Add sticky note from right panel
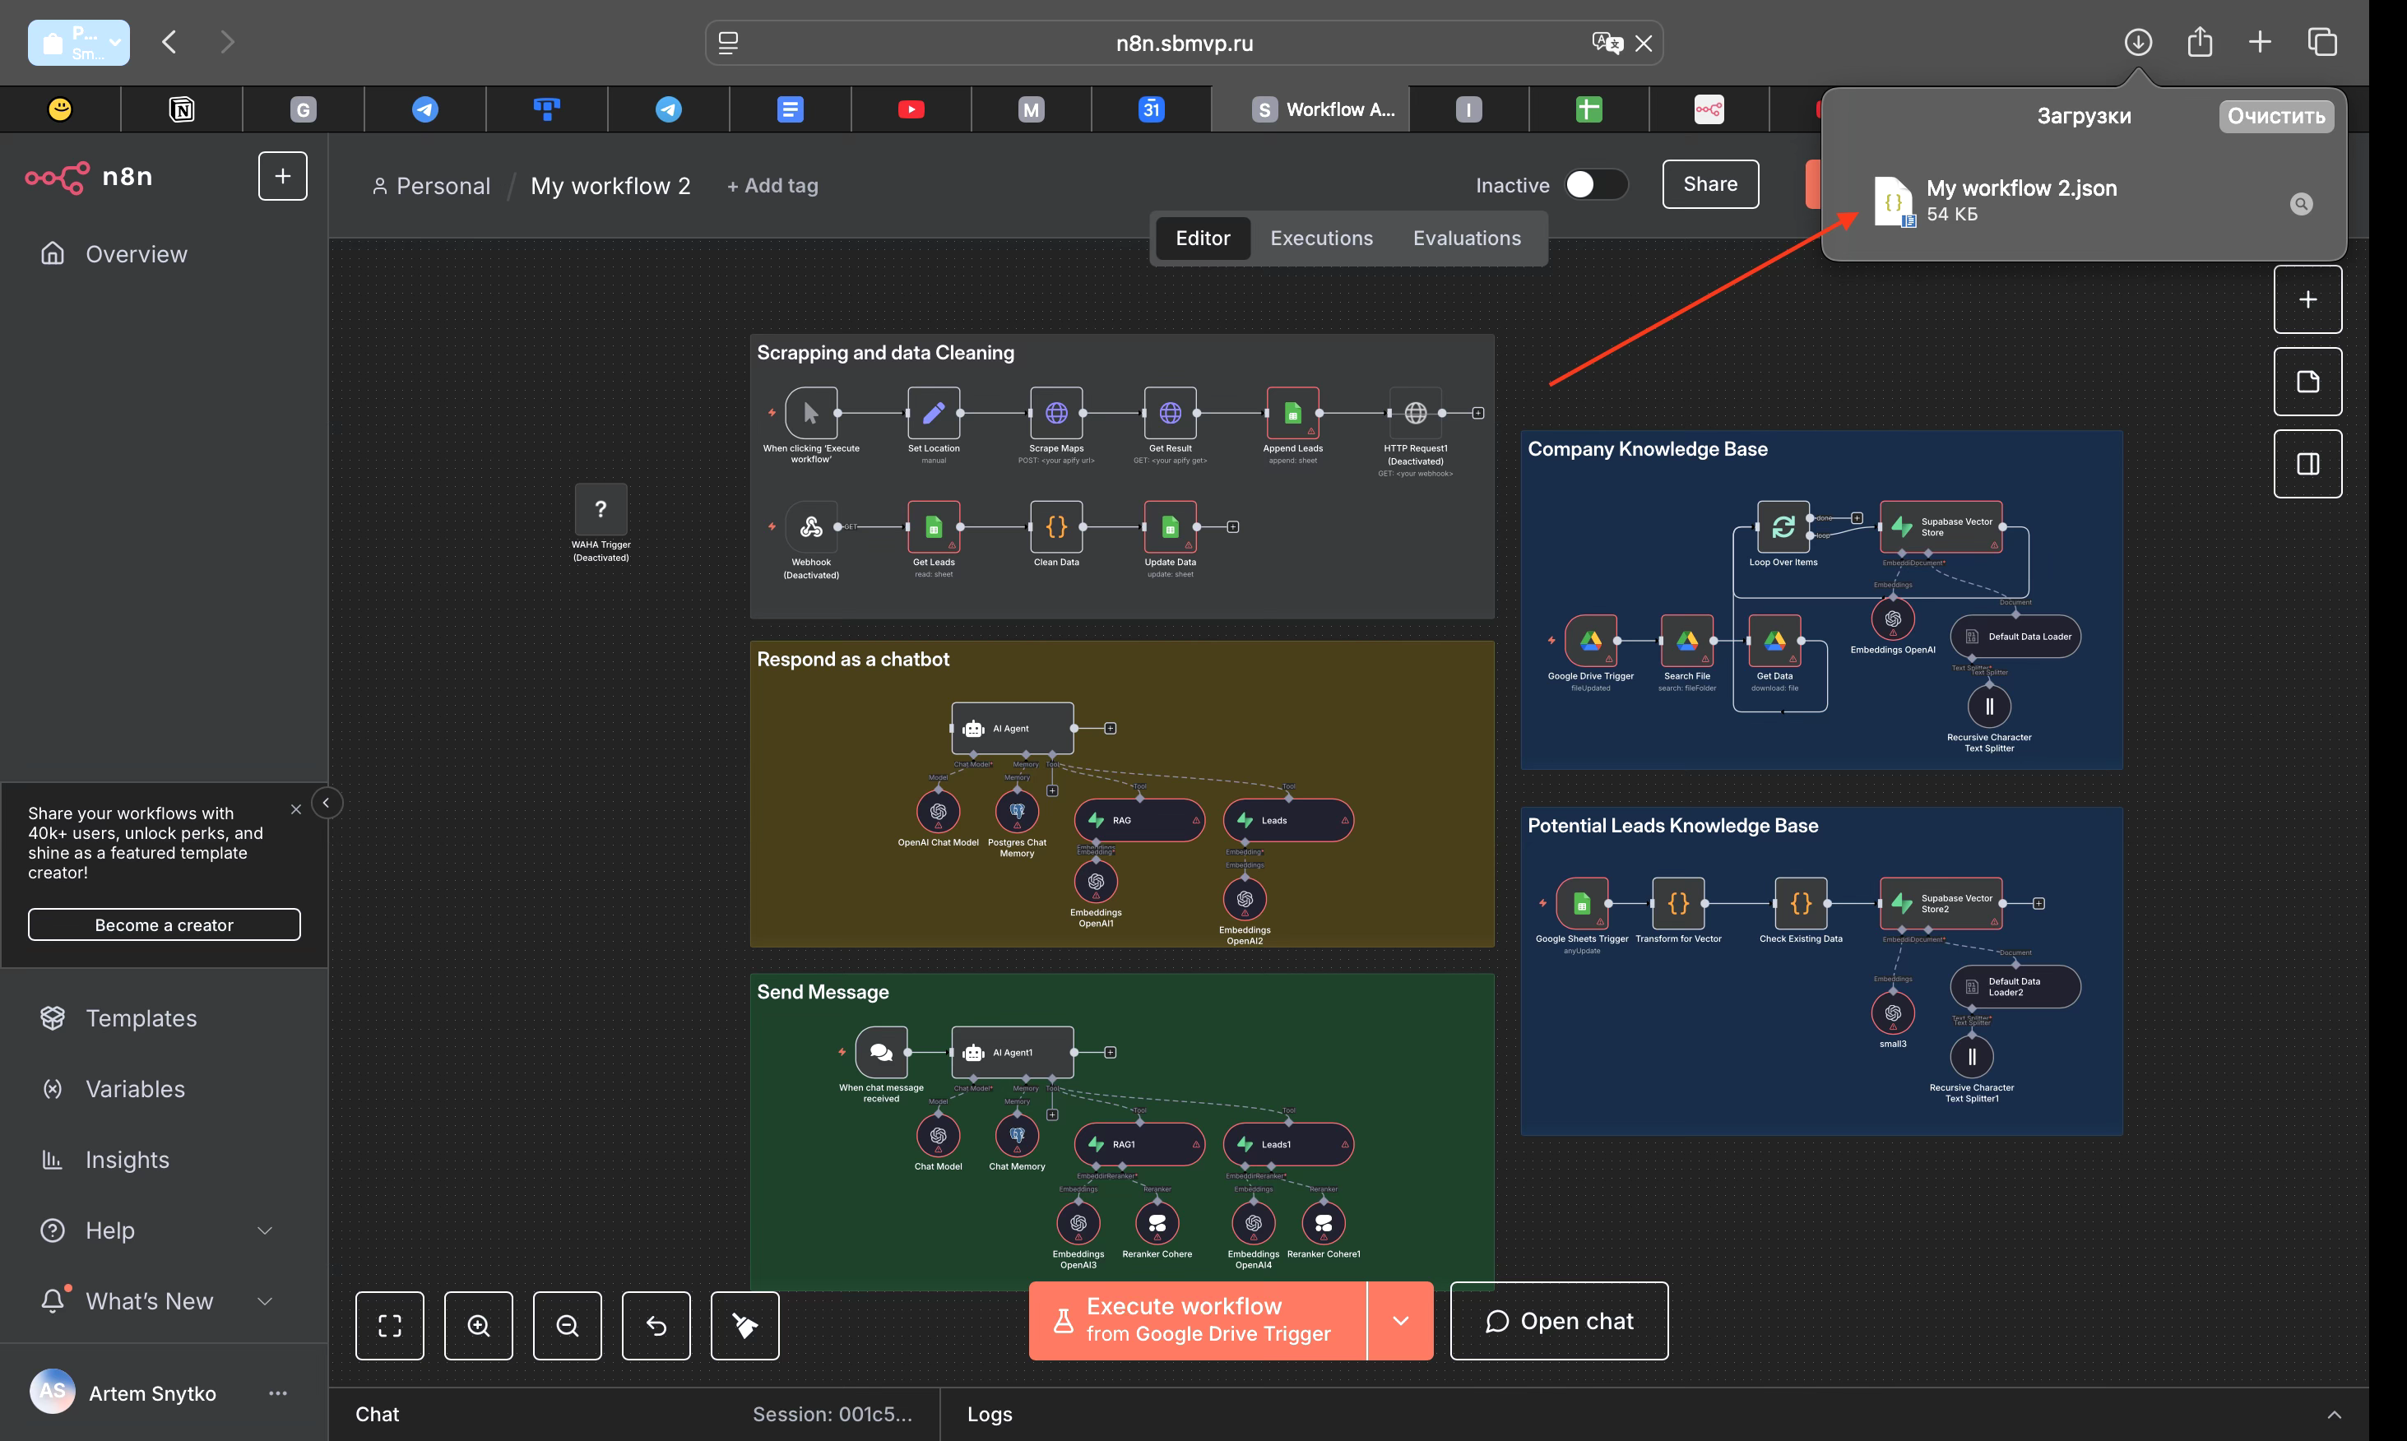2407x1441 pixels. 2307,382
